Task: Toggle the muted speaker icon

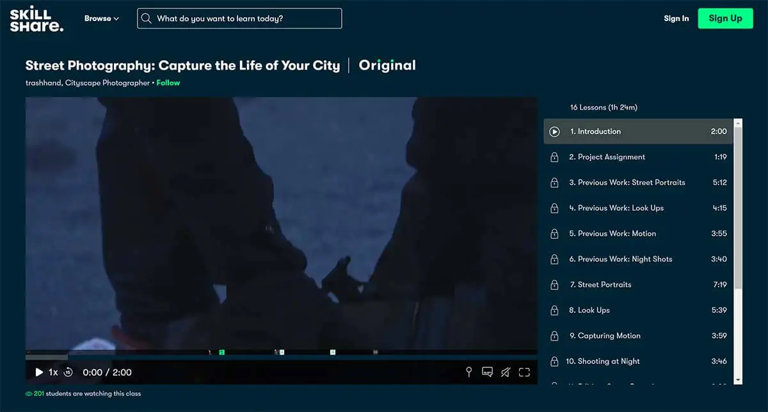Action: 506,372
